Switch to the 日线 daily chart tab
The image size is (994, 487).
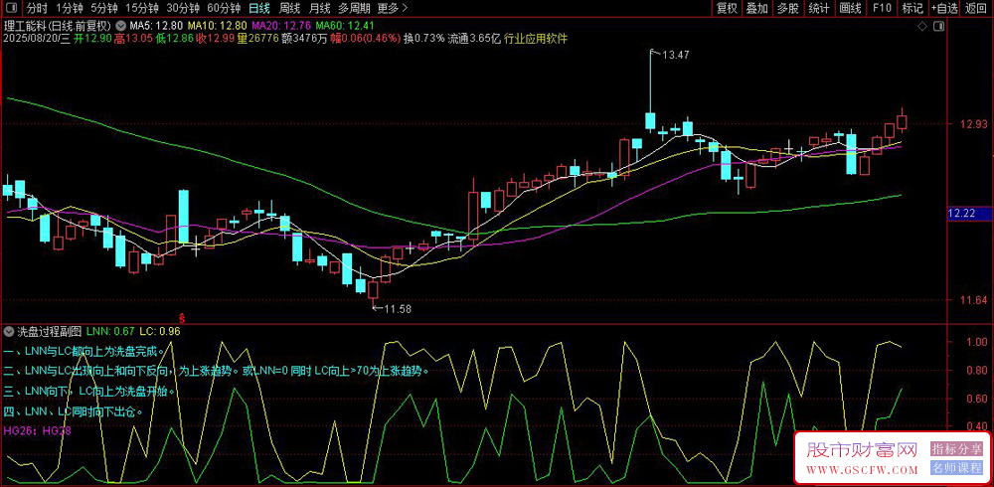258,8
